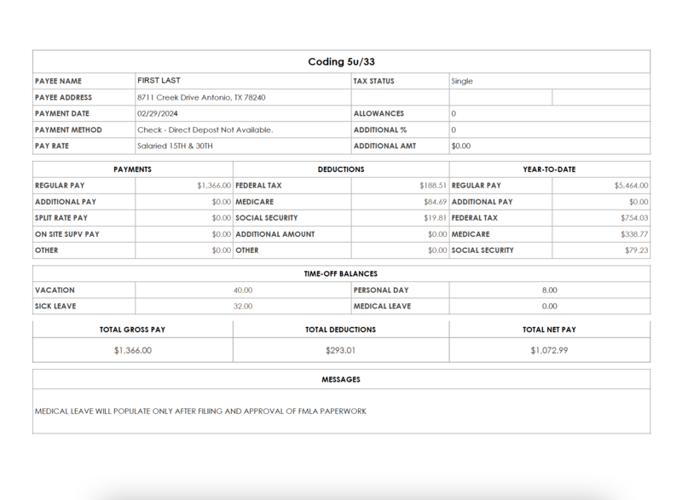Click the YEAR-TO-DATE section header
The height and width of the screenshot is (500, 682).
coord(550,169)
